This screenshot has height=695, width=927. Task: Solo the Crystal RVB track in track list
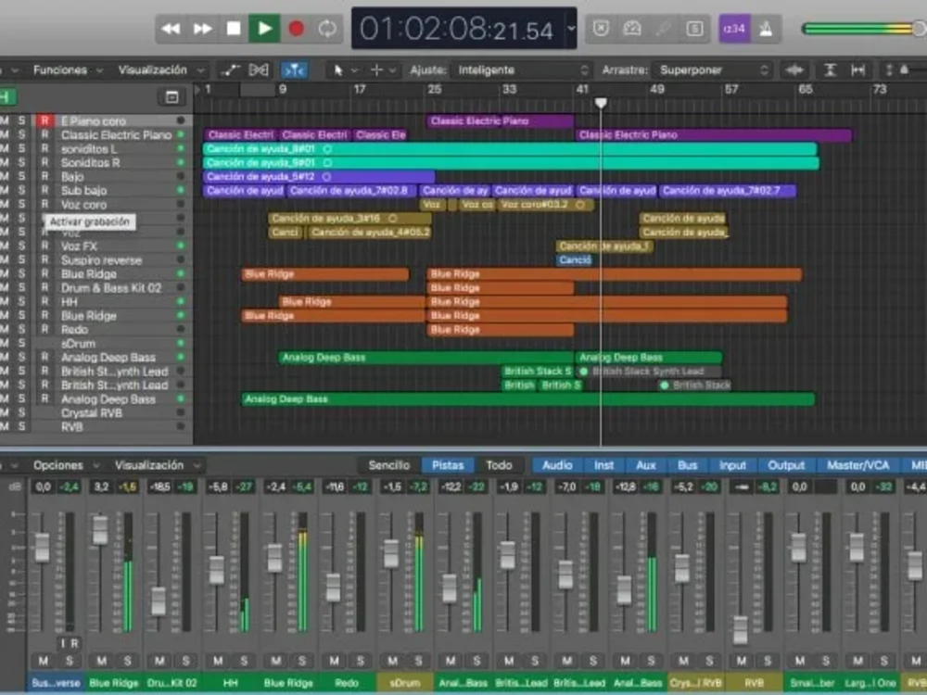21,413
